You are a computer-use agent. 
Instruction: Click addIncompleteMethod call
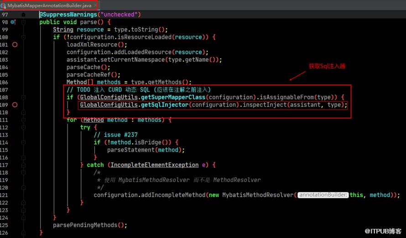(x=173, y=195)
